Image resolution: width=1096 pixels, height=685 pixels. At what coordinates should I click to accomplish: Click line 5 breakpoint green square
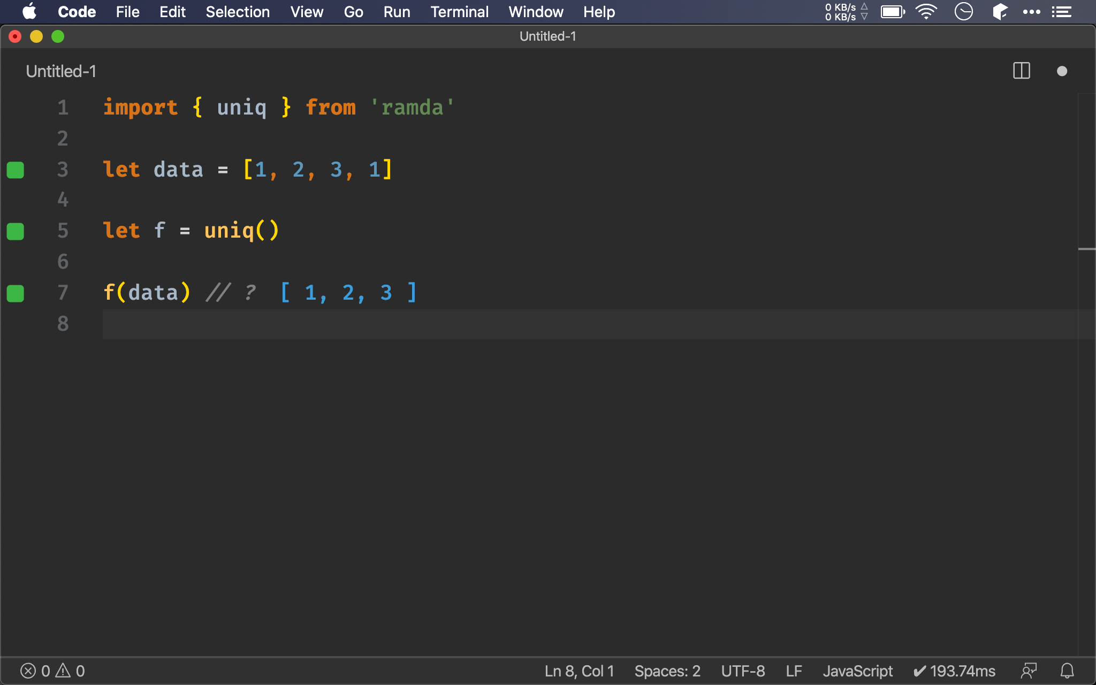[15, 230]
